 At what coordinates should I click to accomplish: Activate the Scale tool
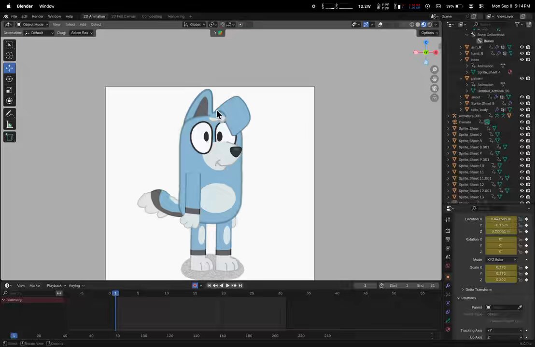click(x=10, y=90)
